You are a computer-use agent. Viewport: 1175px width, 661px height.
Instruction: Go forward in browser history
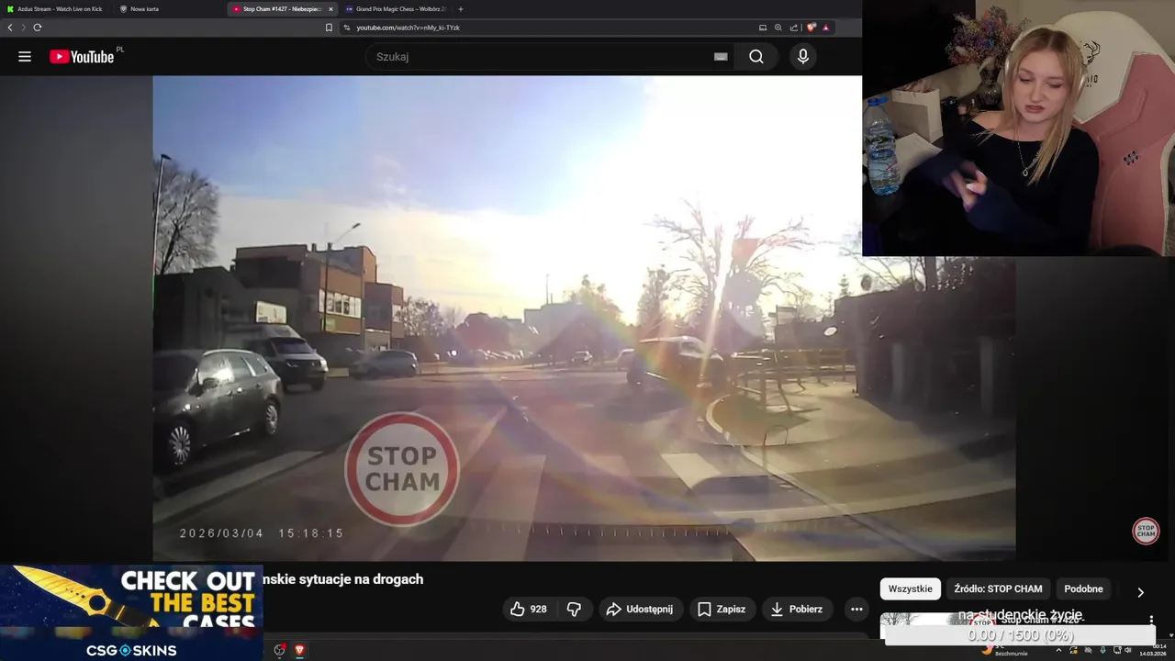point(23,28)
